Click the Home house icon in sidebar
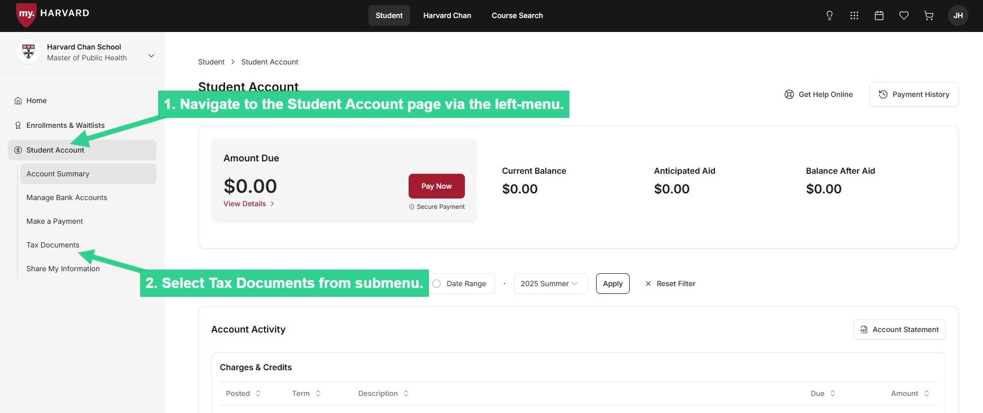 click(18, 101)
